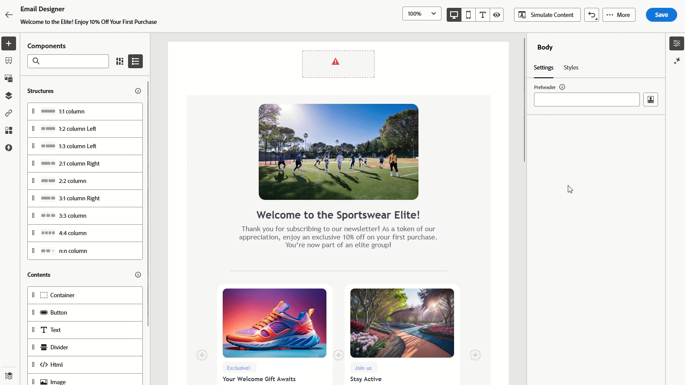The image size is (685, 385).
Task: Click the Simulate Content button
Action: [x=547, y=15]
